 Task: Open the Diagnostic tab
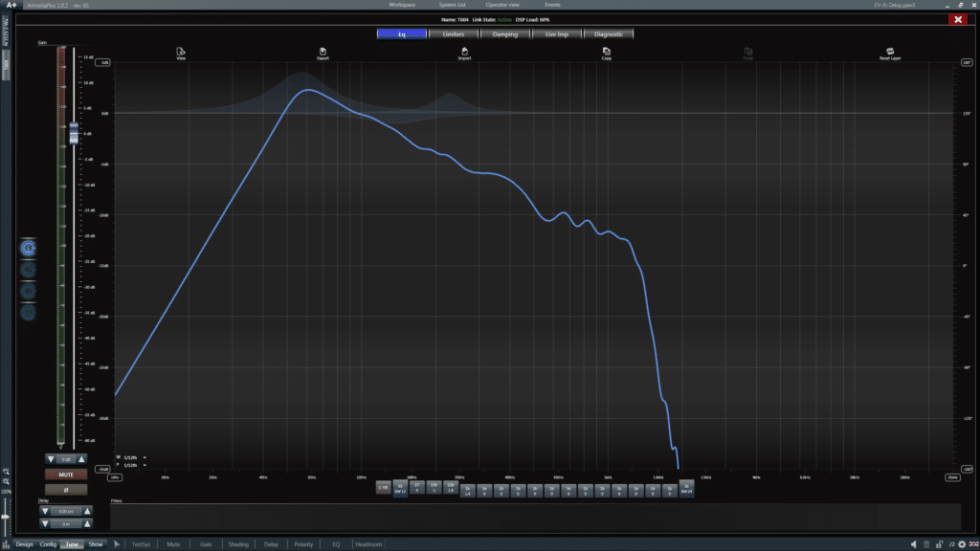(608, 34)
